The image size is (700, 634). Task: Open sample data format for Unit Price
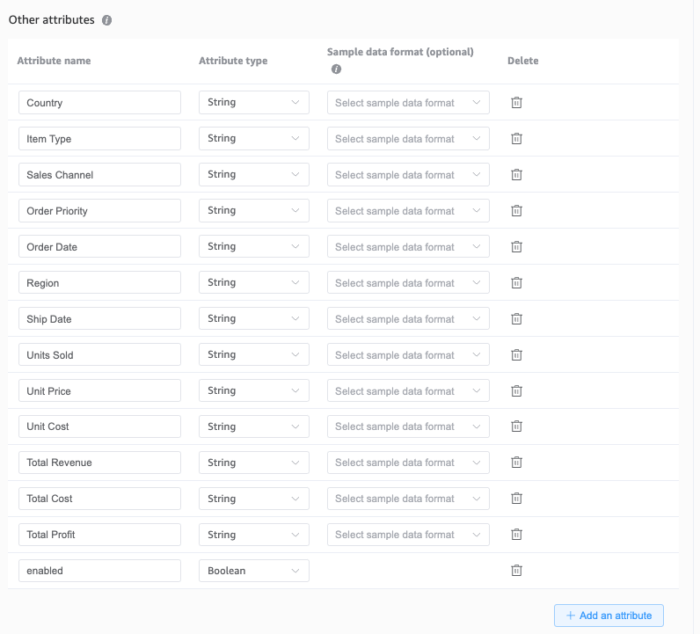pos(408,391)
